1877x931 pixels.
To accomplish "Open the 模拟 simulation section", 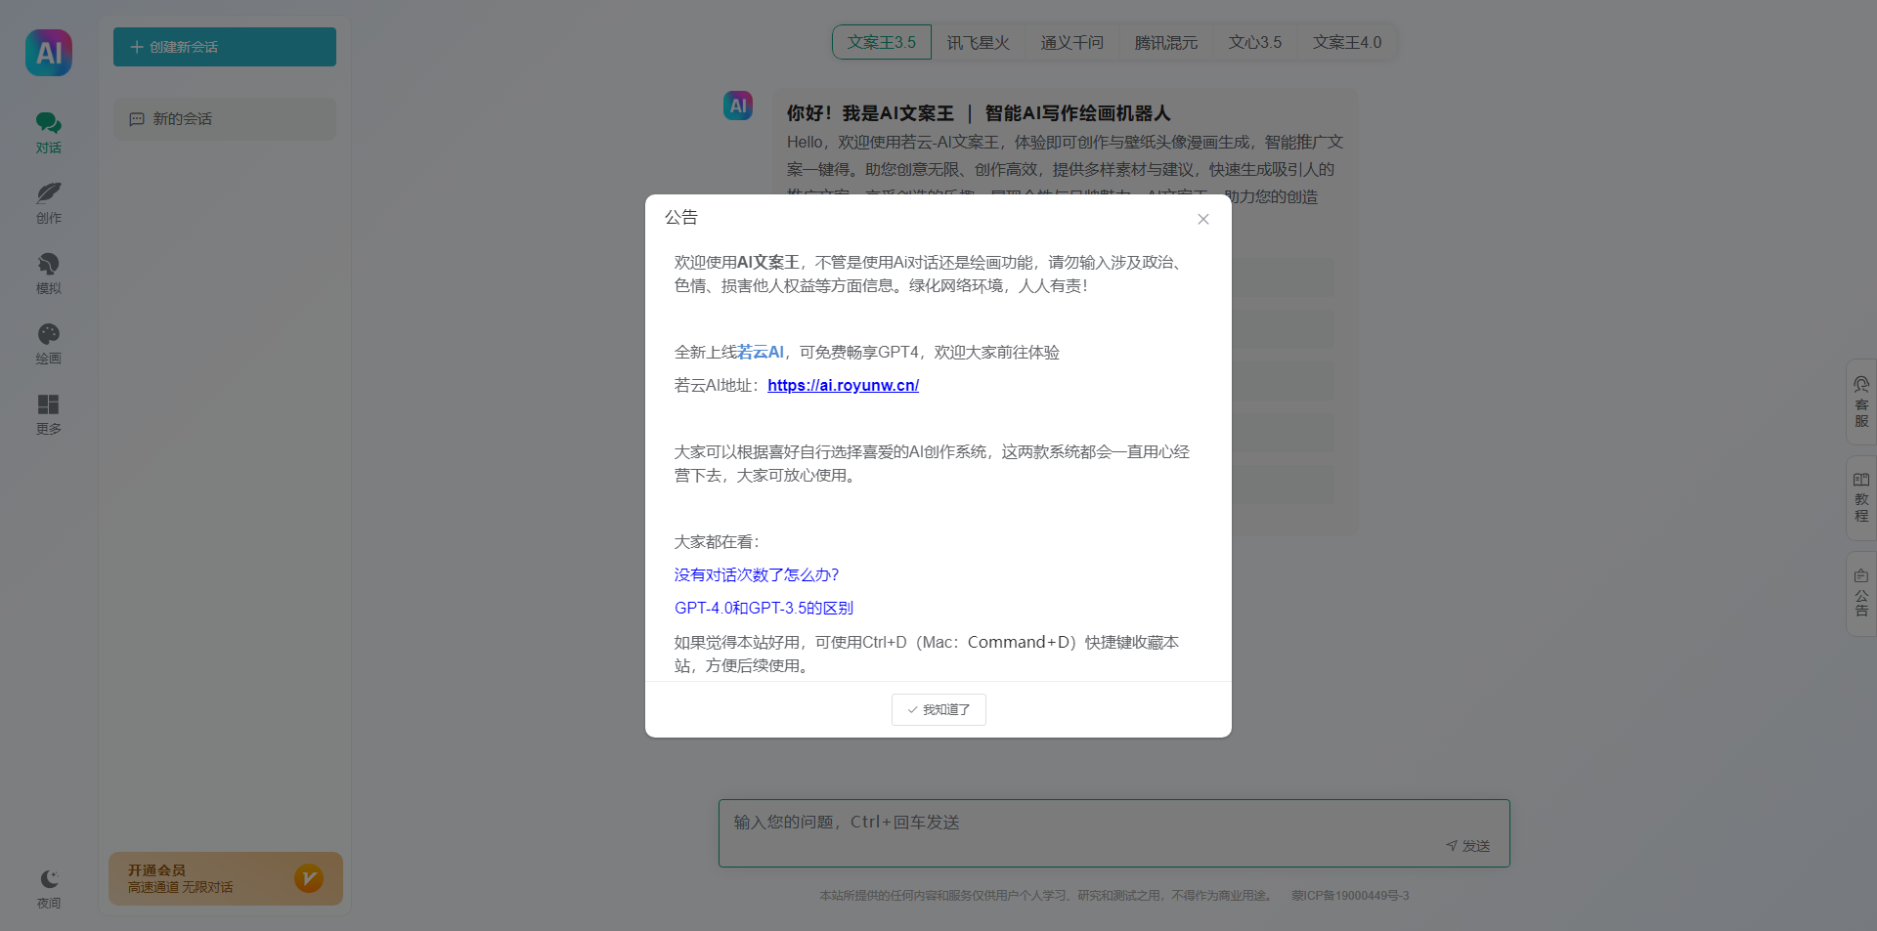I will [x=49, y=274].
